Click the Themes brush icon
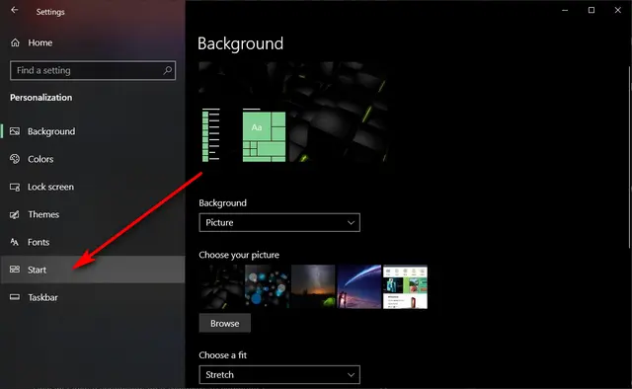This screenshot has width=632, height=389. point(15,214)
